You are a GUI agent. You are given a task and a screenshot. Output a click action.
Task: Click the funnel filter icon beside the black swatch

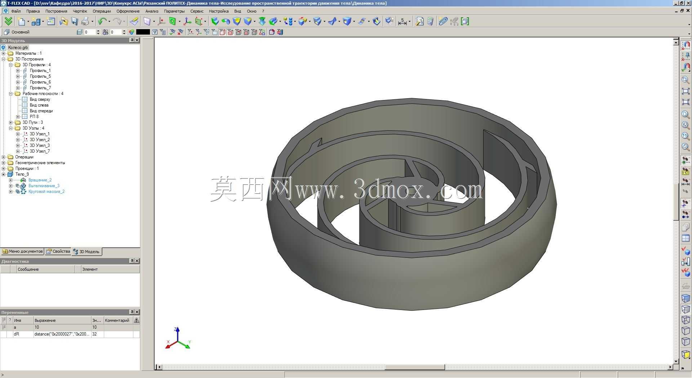point(155,32)
